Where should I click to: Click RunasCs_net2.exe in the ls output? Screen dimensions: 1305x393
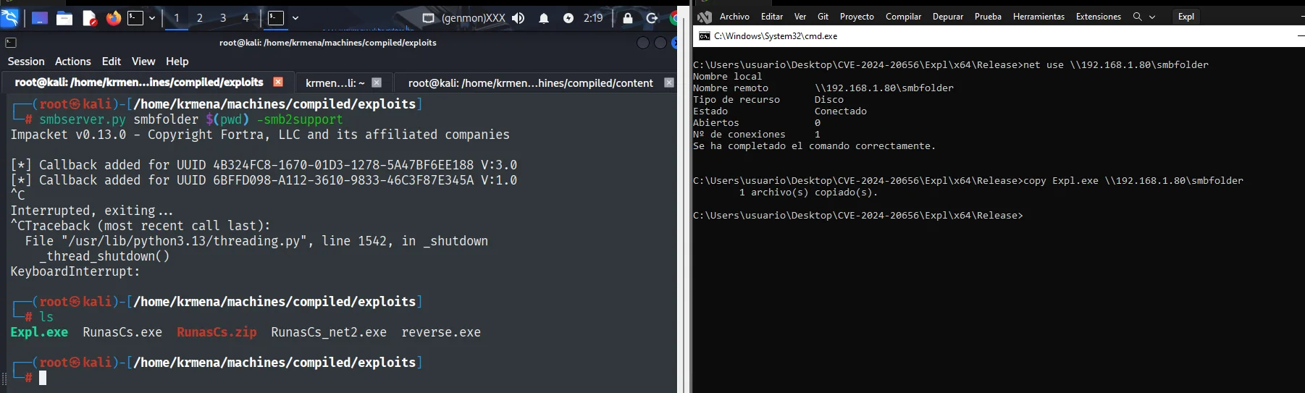click(329, 332)
